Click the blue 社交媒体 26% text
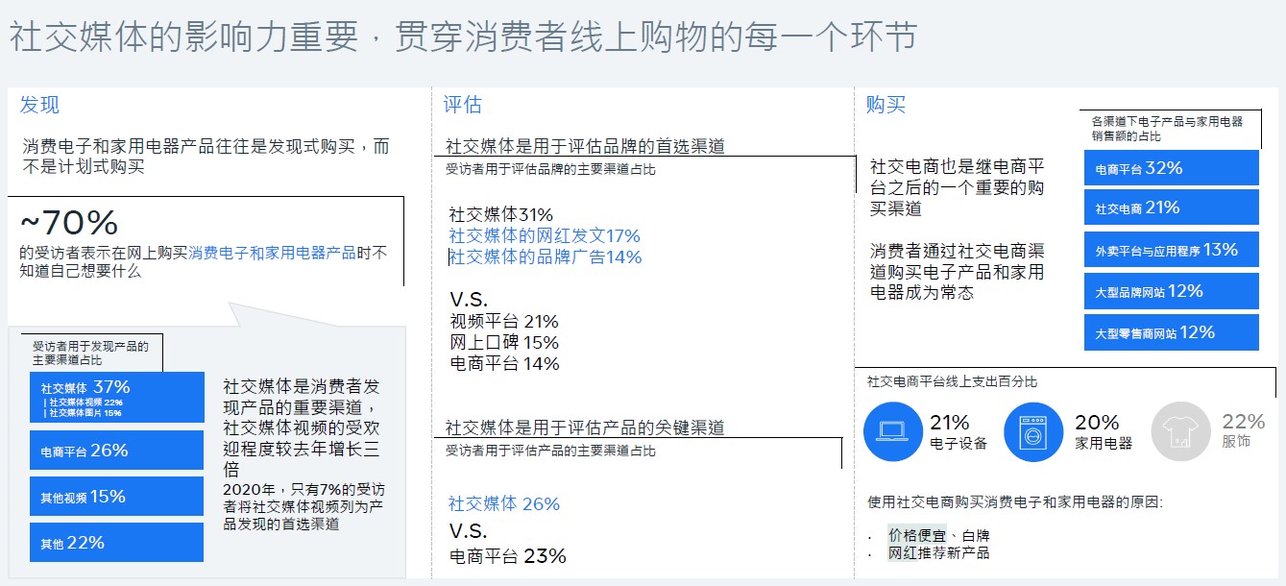The width and height of the screenshot is (1286, 586). (504, 503)
